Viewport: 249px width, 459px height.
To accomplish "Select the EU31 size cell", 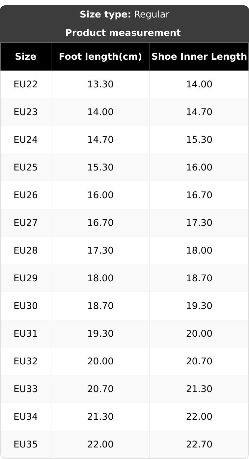I will [26, 334].
